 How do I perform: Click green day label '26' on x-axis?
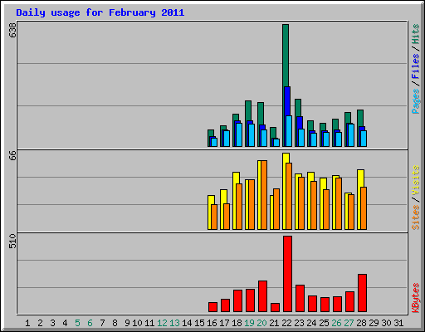(336, 323)
